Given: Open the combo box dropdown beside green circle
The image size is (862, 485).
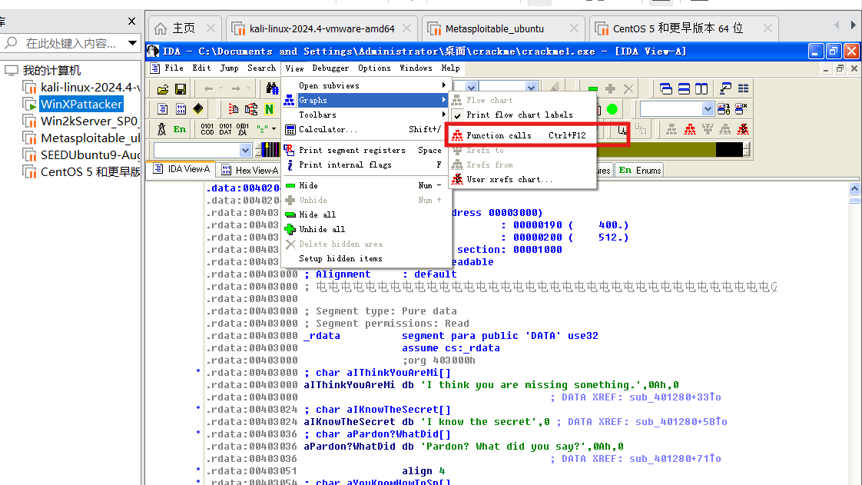Looking at the screenshot, I should 708,109.
